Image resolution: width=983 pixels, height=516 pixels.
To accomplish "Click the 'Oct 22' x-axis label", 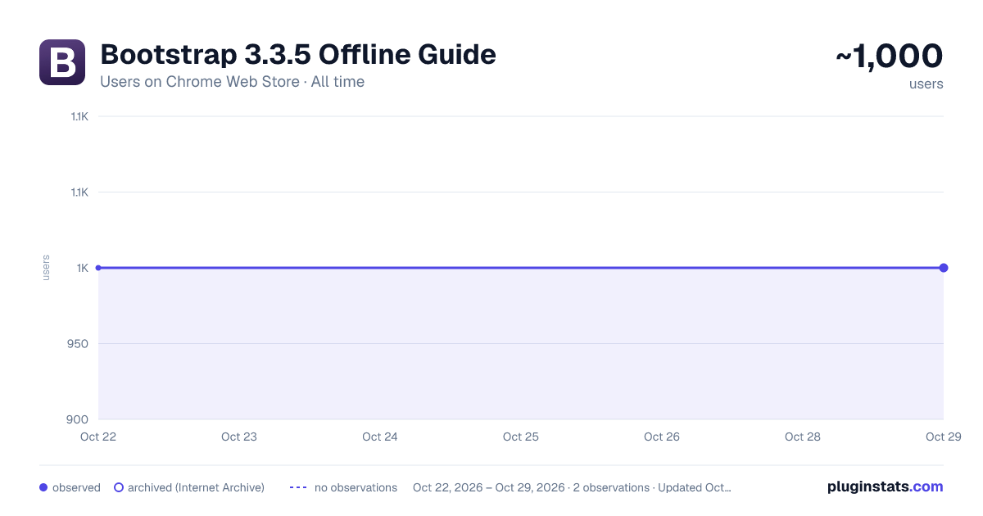I will tap(98, 437).
